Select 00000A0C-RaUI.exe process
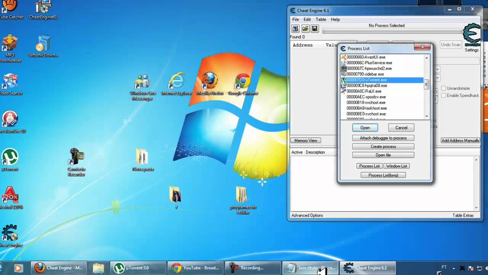 point(382,91)
